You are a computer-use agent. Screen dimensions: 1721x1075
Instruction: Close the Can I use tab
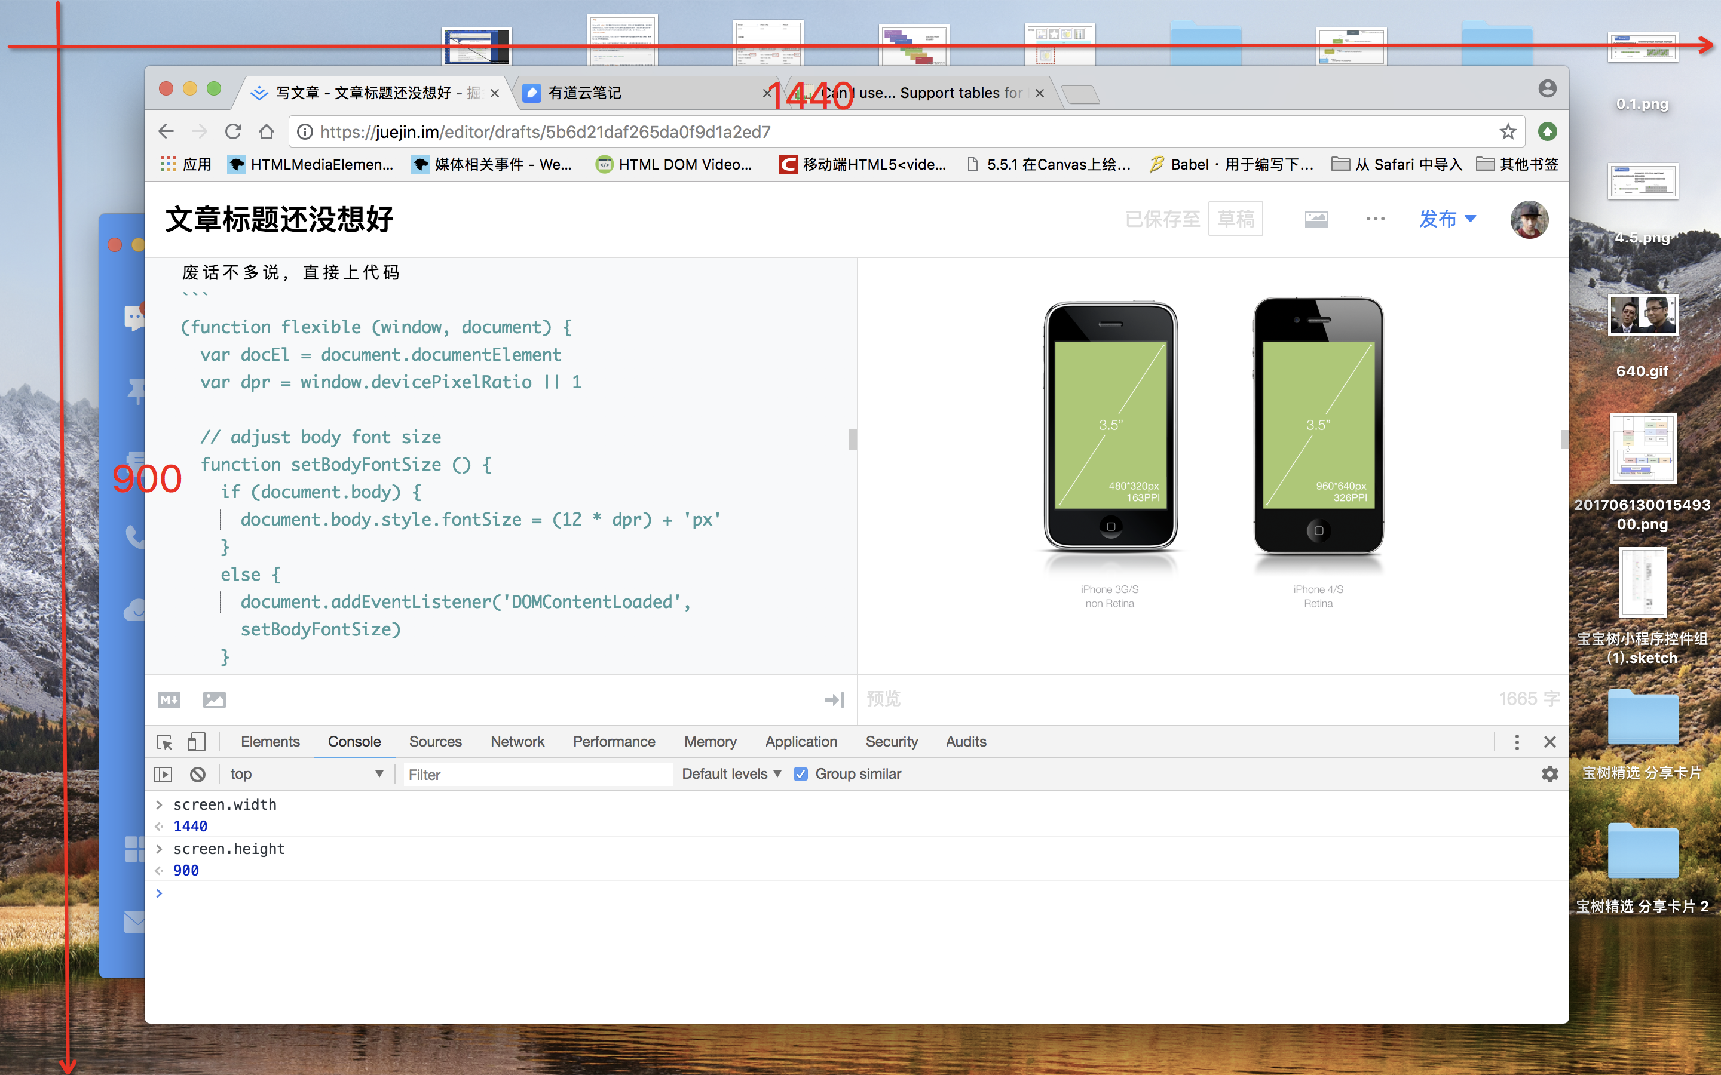coord(1040,93)
